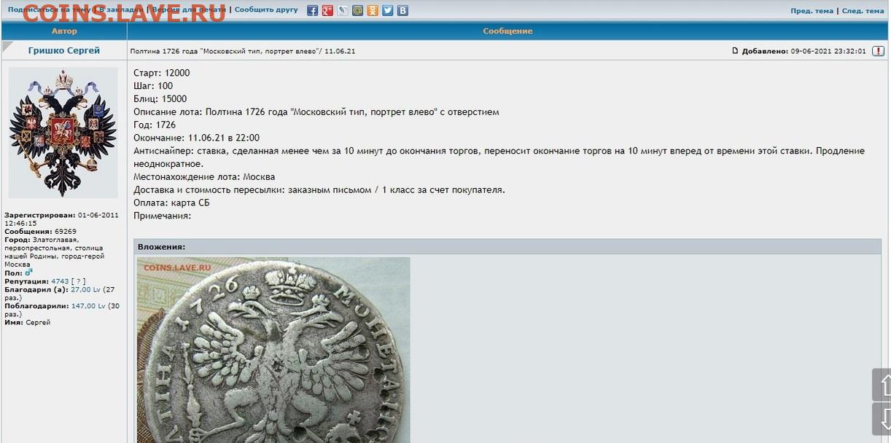Click 'Имя: Сергей' text
This screenshot has height=443, width=891.
click(28, 322)
